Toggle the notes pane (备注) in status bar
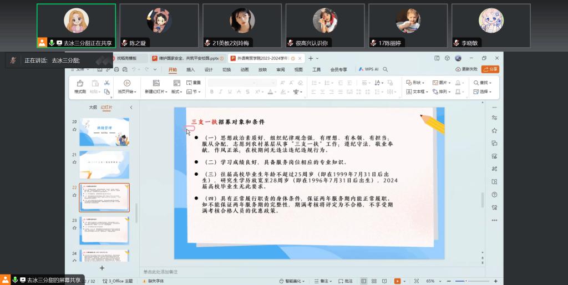This screenshot has width=568, height=285. [324, 281]
